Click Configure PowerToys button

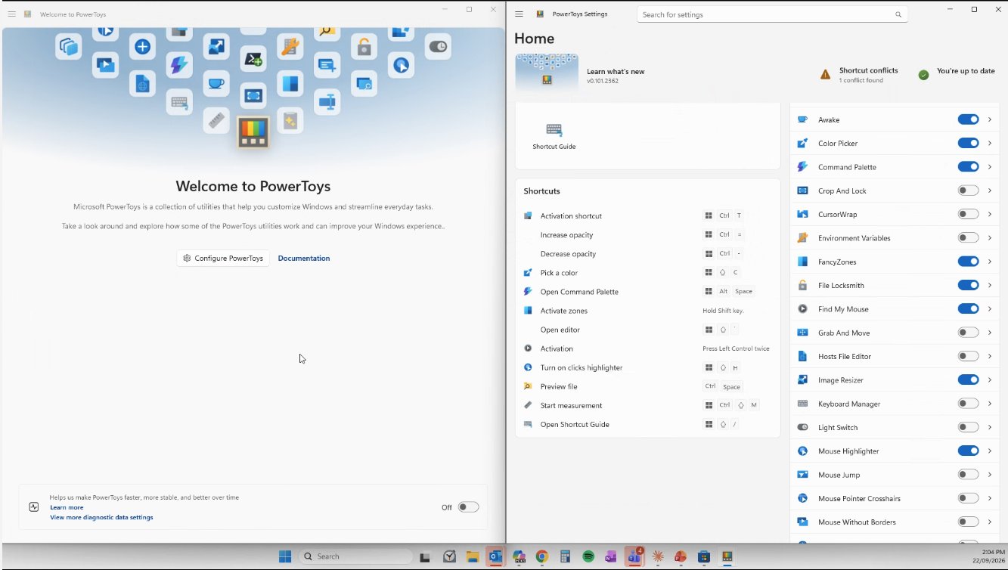223,259
